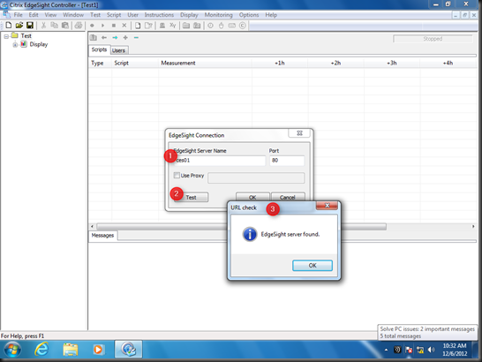482x362 pixels.
Task: Open Internet Explorer from taskbar
Action: click(41, 350)
